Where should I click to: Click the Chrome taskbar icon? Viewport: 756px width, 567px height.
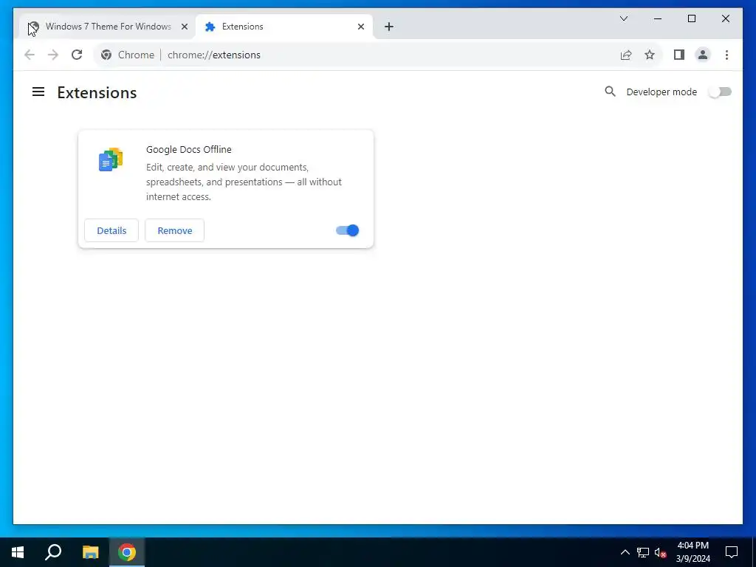[x=127, y=552]
